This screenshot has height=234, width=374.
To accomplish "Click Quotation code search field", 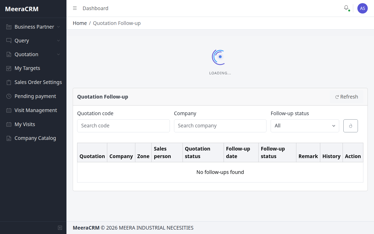I will (x=123, y=126).
